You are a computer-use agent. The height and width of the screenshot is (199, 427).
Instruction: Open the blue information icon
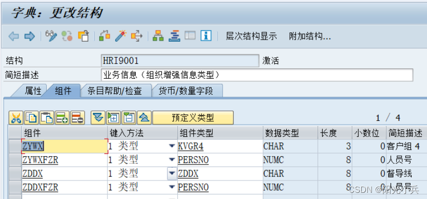coord(206,35)
